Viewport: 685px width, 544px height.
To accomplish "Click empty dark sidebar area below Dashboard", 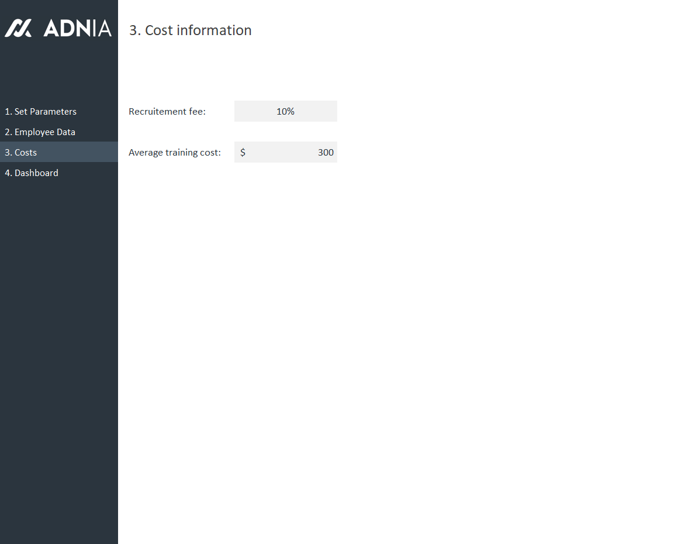I will (x=58, y=351).
